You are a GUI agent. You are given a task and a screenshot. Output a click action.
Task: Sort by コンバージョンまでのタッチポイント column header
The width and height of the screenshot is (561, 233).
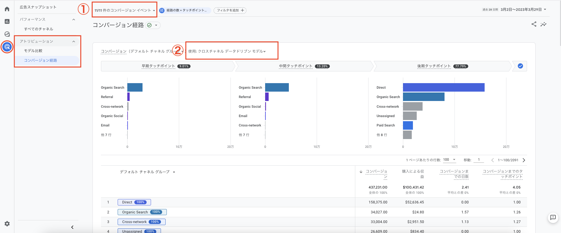pyautogui.click(x=502, y=174)
